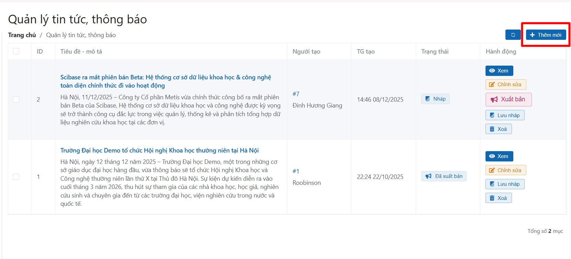Click the Đã xuất bản status badge
Viewport: 571px width, 259px height.
pyautogui.click(x=444, y=176)
